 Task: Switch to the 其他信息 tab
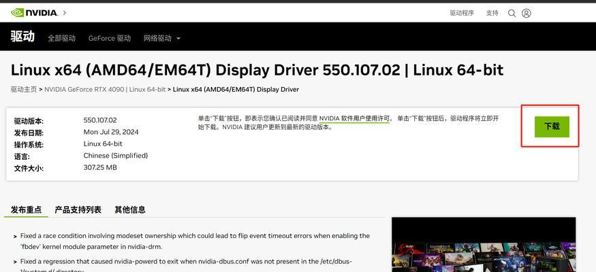130,209
